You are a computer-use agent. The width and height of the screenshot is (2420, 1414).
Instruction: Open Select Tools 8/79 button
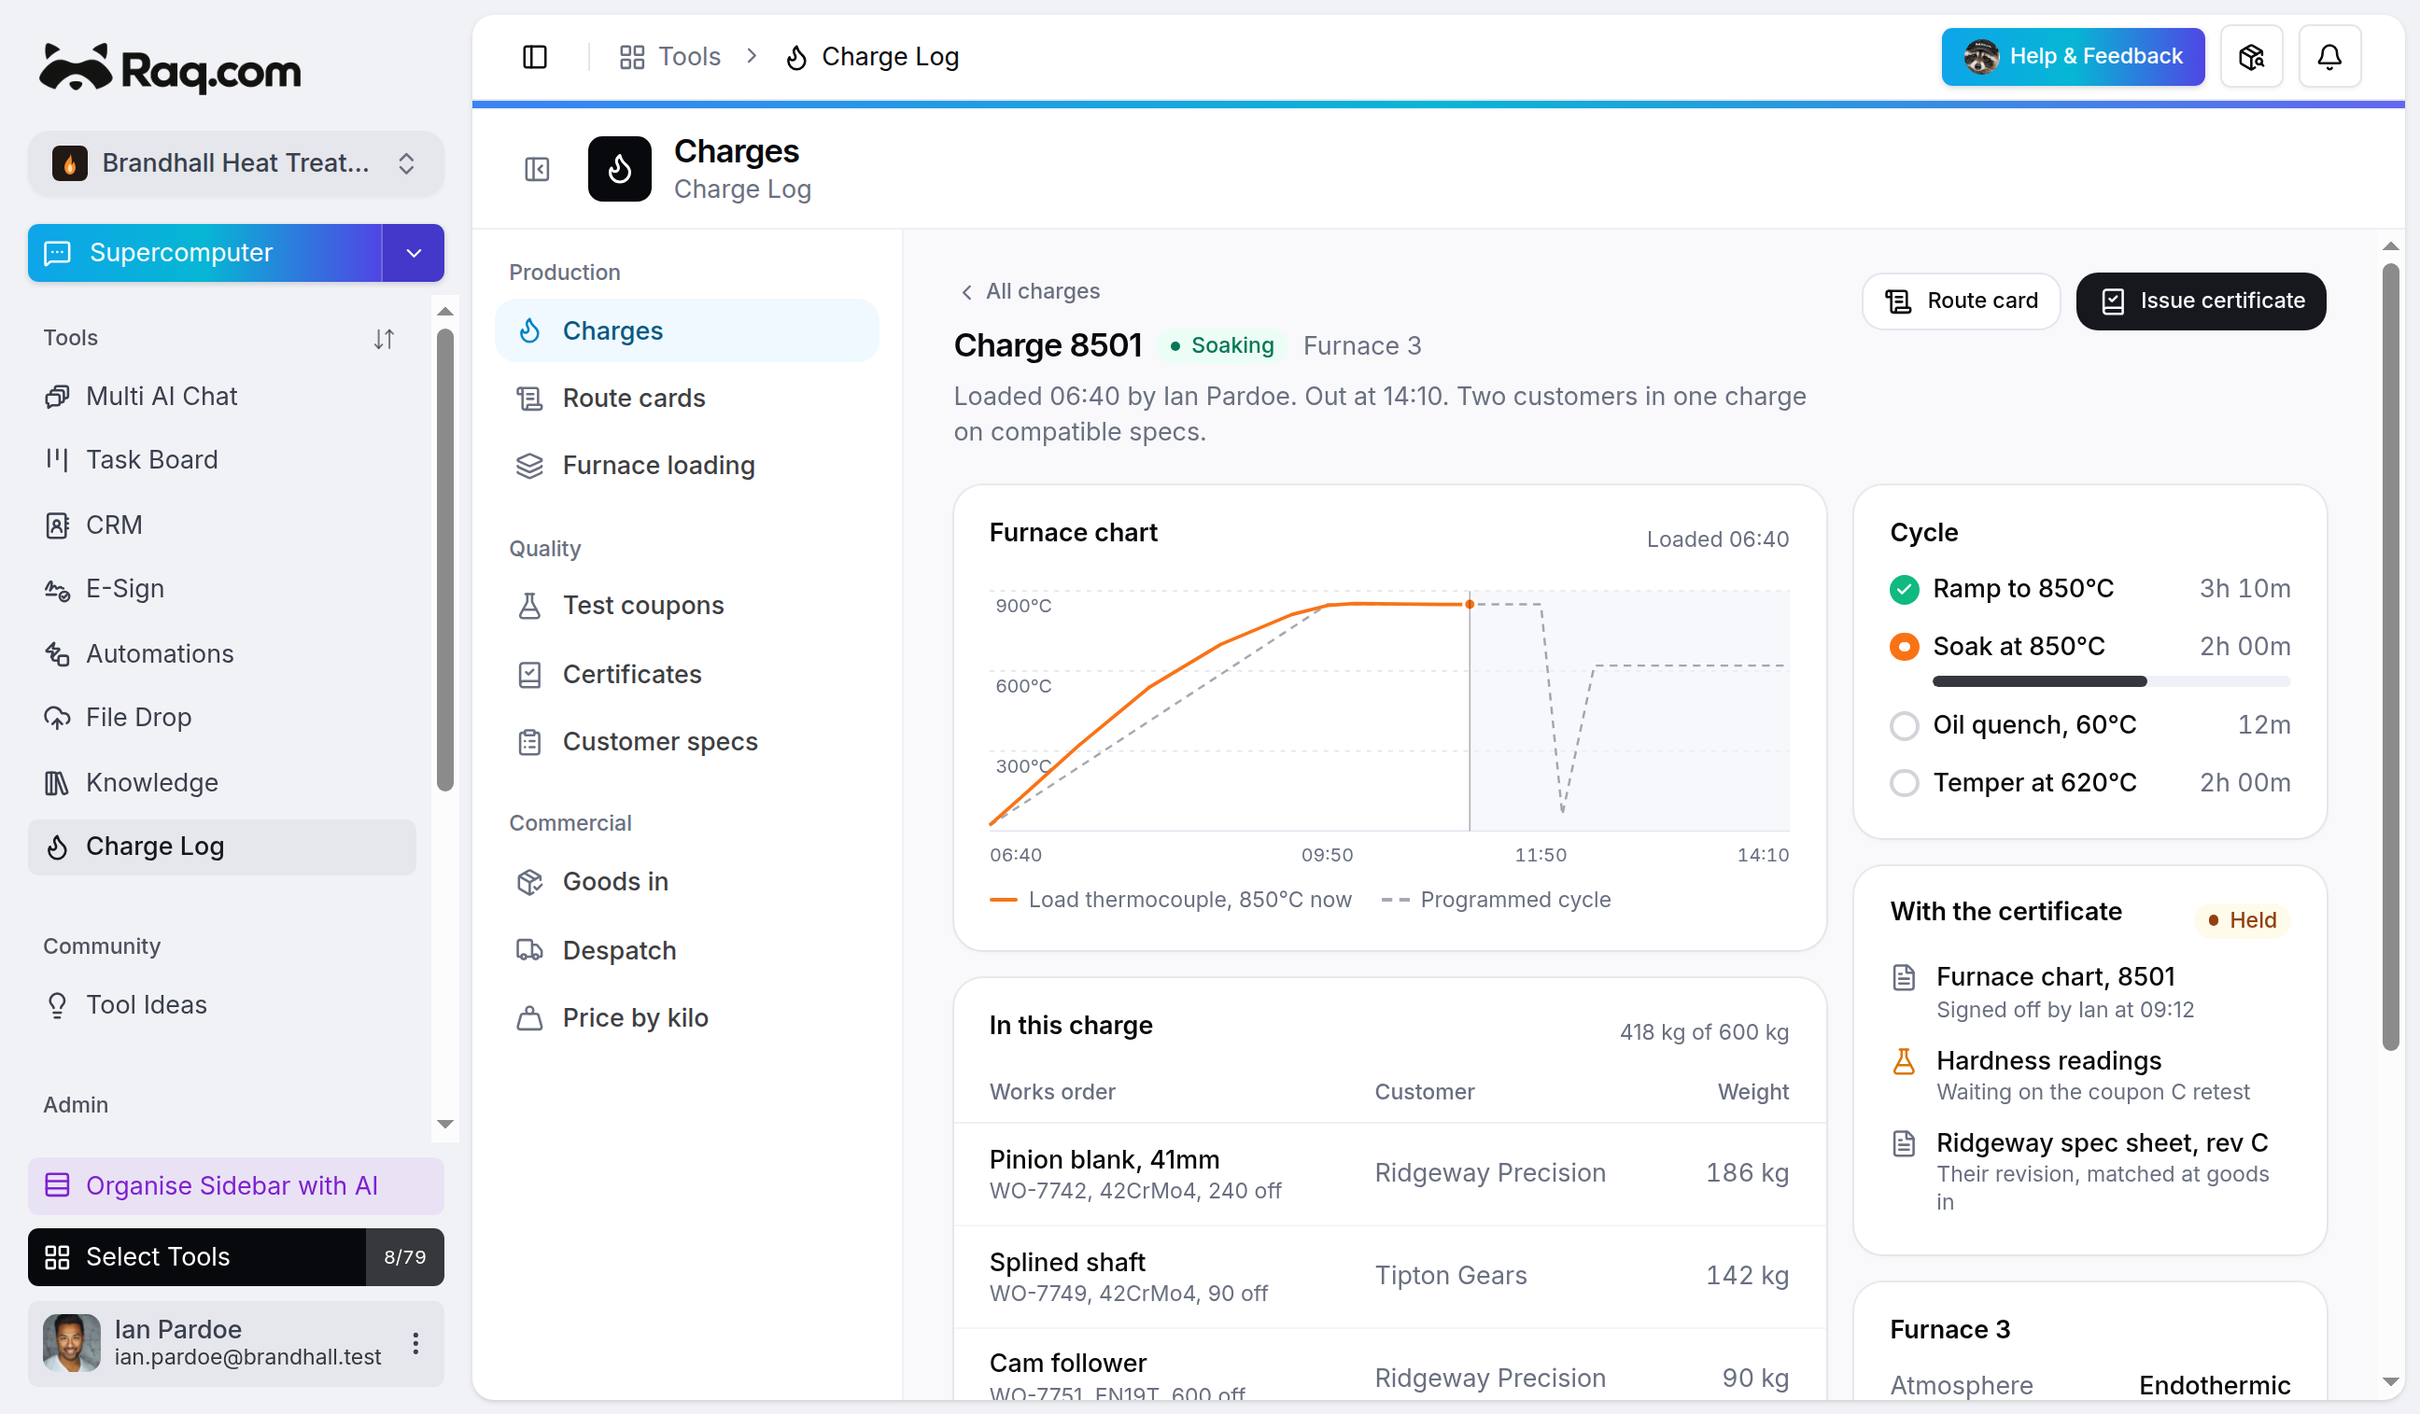click(236, 1257)
